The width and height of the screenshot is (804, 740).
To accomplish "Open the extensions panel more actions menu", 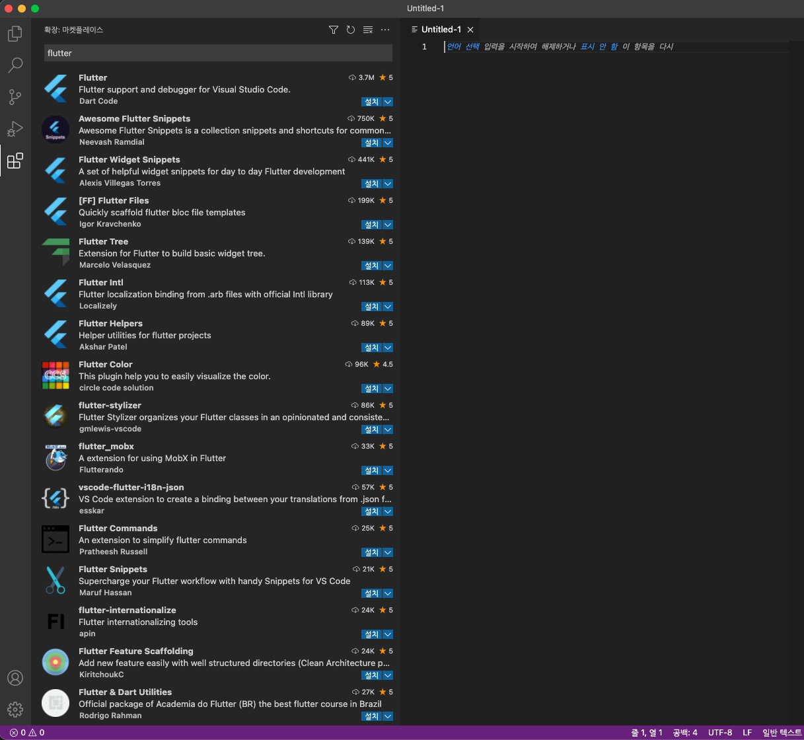I will pyautogui.click(x=385, y=30).
